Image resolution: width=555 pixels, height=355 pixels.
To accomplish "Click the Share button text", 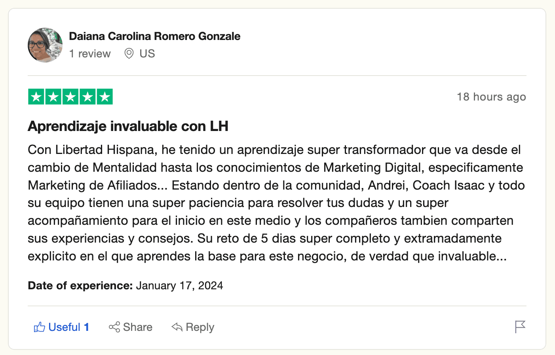I will [138, 327].
